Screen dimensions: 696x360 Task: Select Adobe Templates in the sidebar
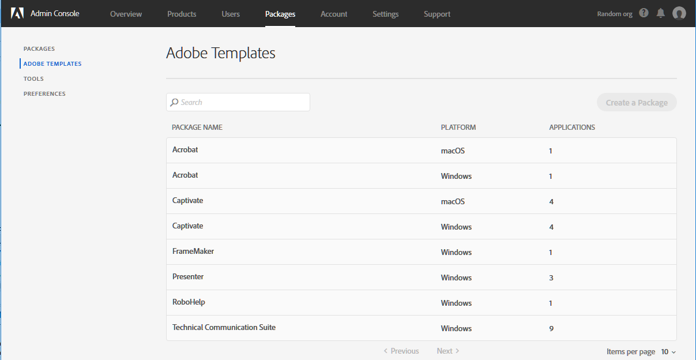52,64
